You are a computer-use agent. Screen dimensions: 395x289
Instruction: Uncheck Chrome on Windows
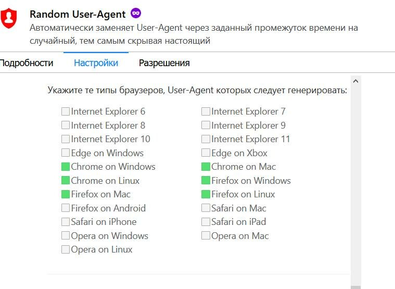coord(66,167)
